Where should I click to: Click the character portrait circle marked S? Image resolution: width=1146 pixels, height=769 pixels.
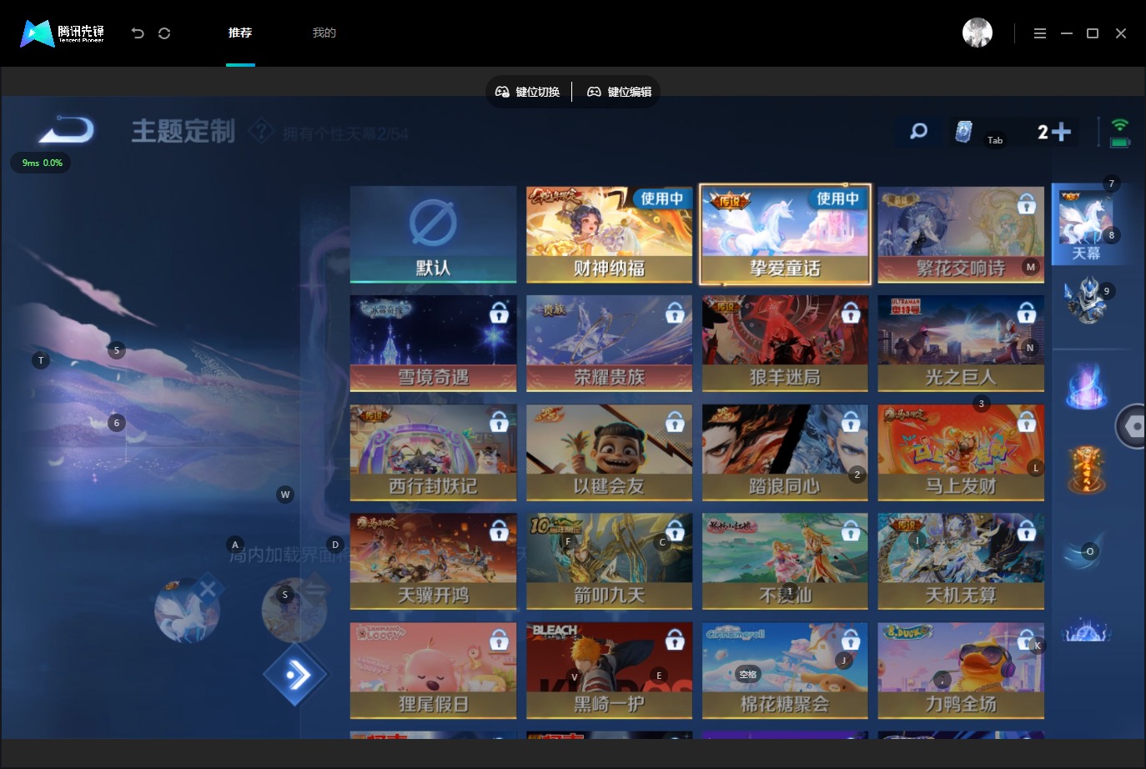(x=294, y=611)
